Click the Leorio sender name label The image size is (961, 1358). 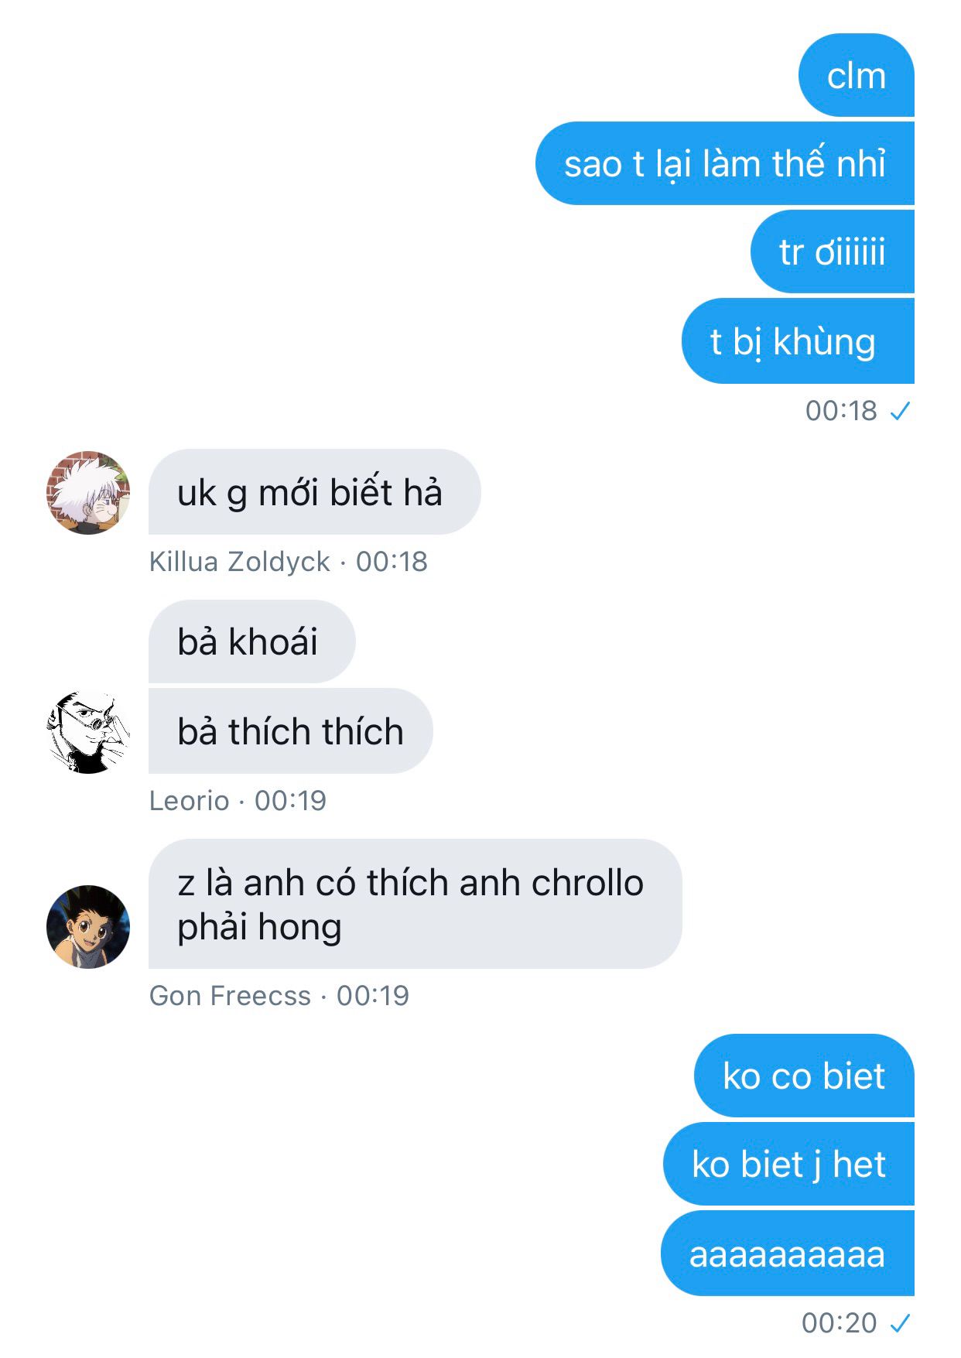tap(190, 801)
